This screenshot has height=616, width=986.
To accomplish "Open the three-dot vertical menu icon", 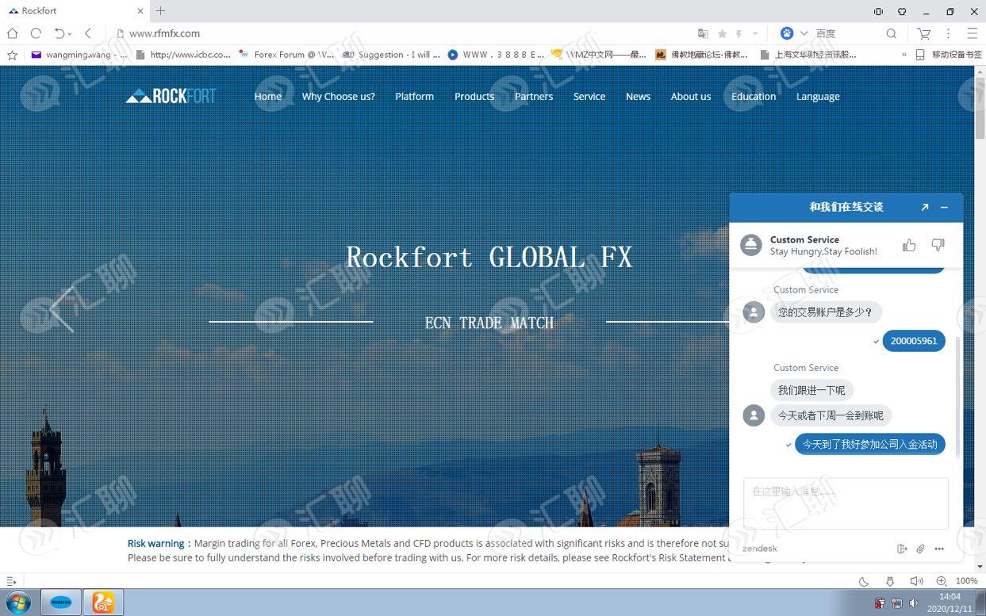I will (948, 33).
